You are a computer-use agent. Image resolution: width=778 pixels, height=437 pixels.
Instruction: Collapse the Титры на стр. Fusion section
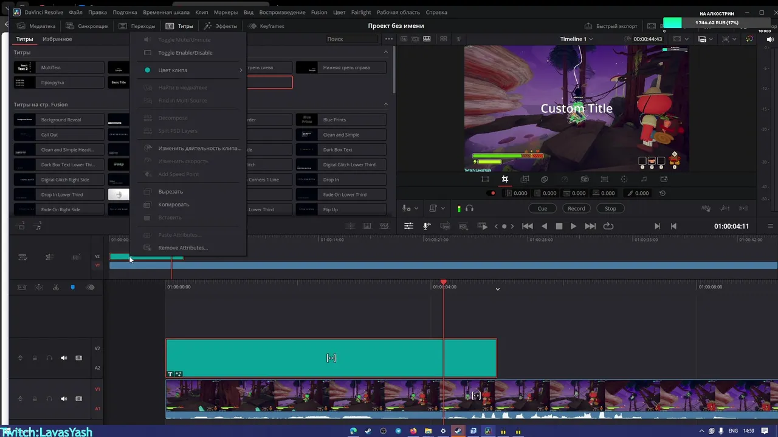385,104
